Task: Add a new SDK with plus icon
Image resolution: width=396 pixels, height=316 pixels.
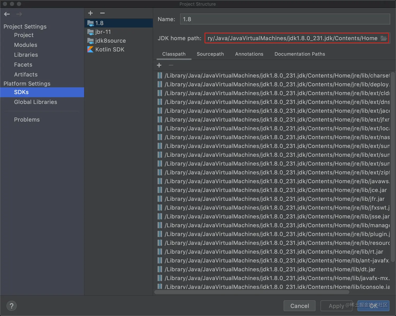Action: tap(90, 13)
